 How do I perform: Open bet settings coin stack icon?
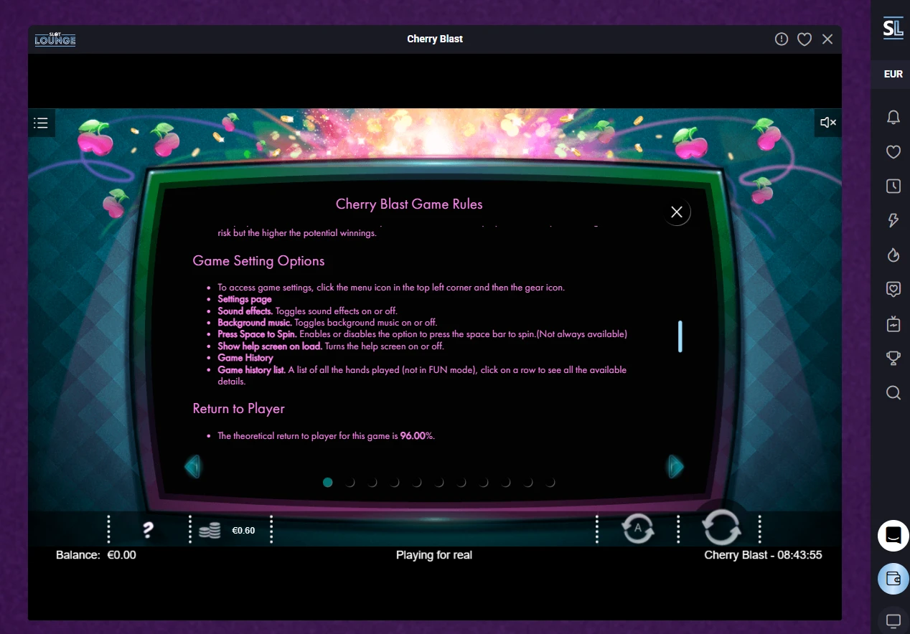(x=209, y=531)
